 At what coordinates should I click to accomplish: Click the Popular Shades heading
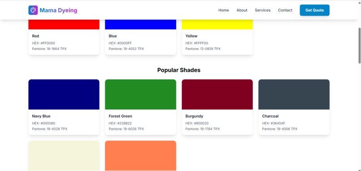pos(179,70)
